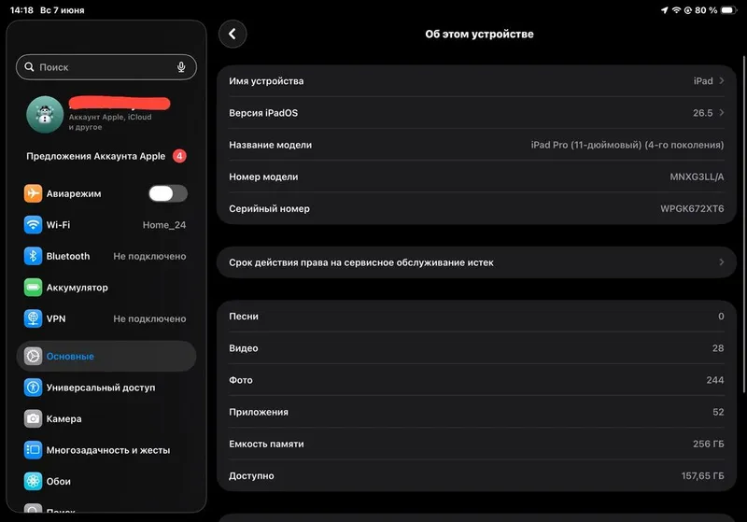This screenshot has width=747, height=522.
Task: Open Универсальный доступ accessibility icon
Action: (33, 388)
